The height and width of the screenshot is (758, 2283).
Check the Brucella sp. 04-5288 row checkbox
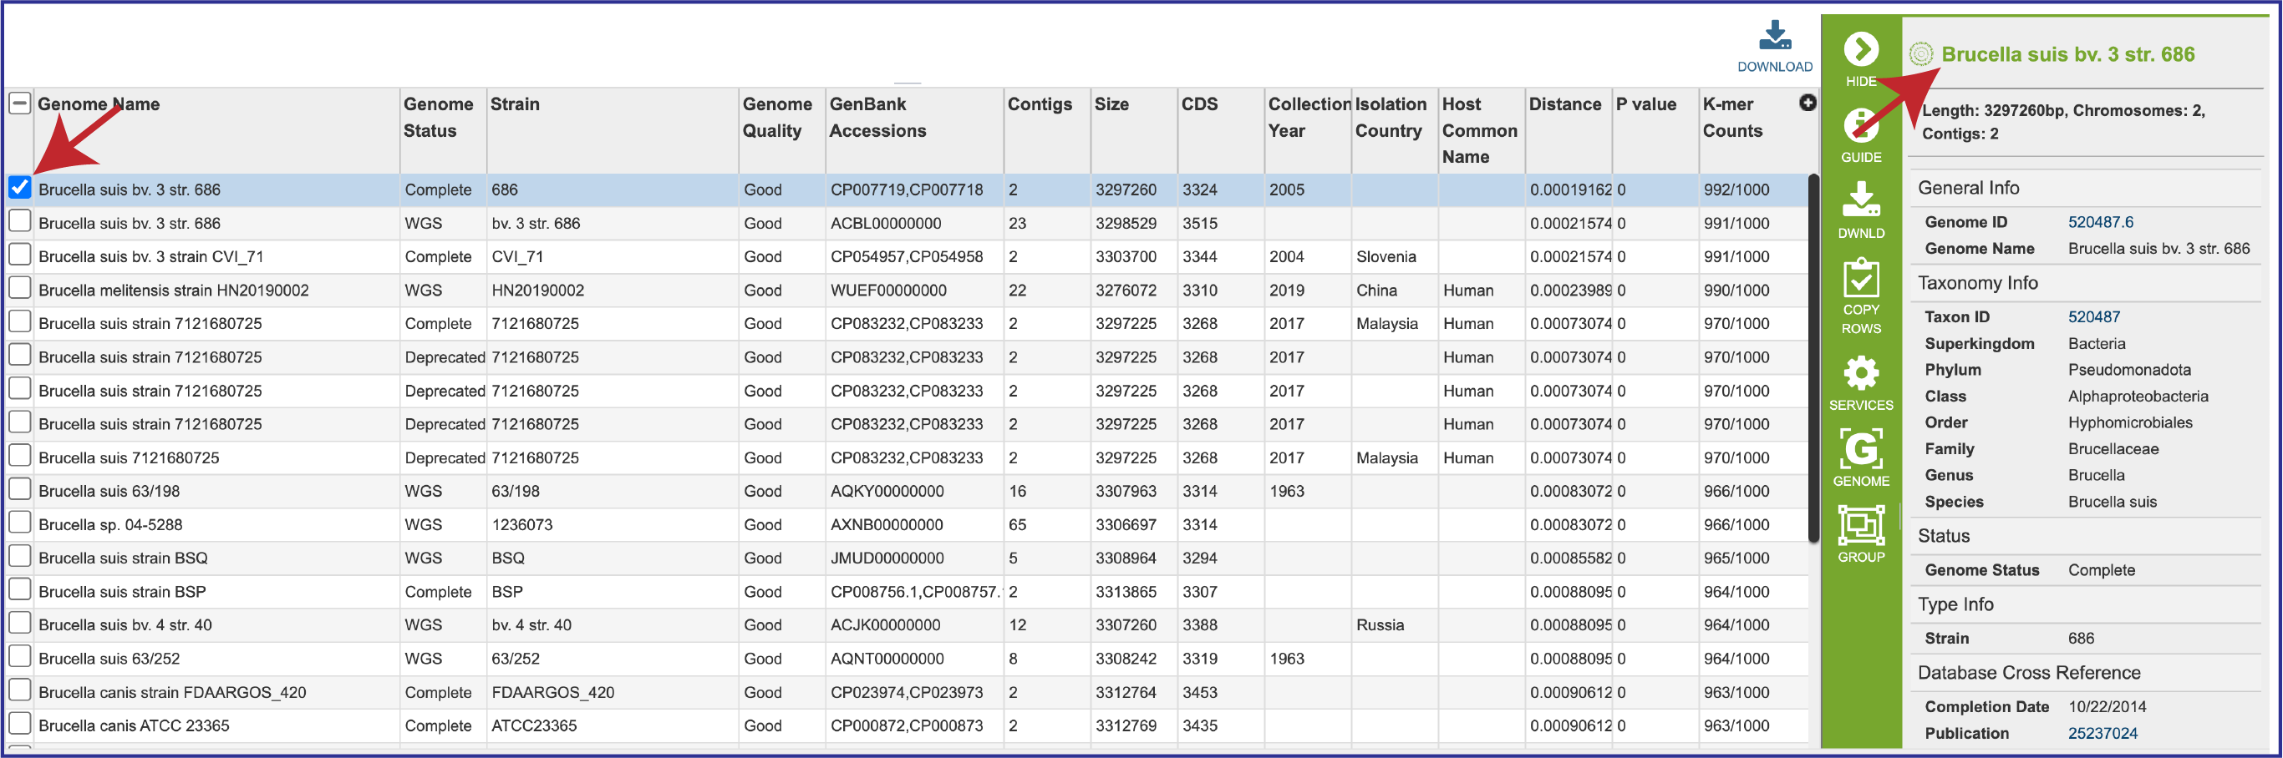coord(19,523)
